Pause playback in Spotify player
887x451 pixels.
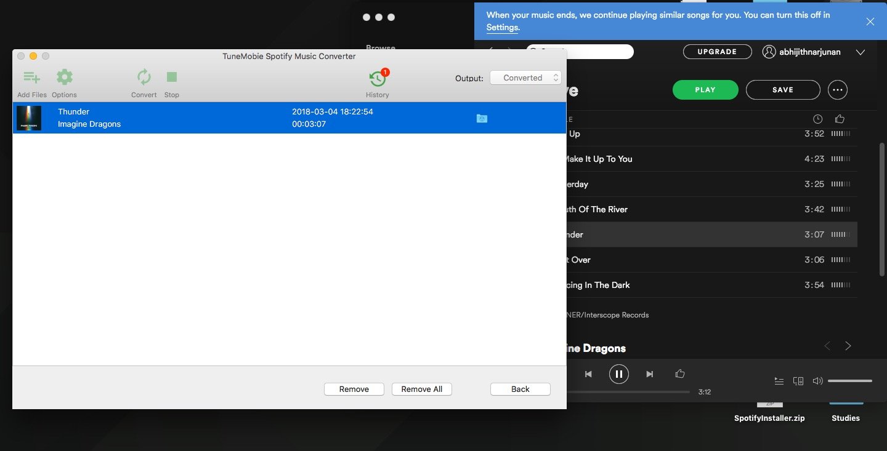click(x=618, y=374)
